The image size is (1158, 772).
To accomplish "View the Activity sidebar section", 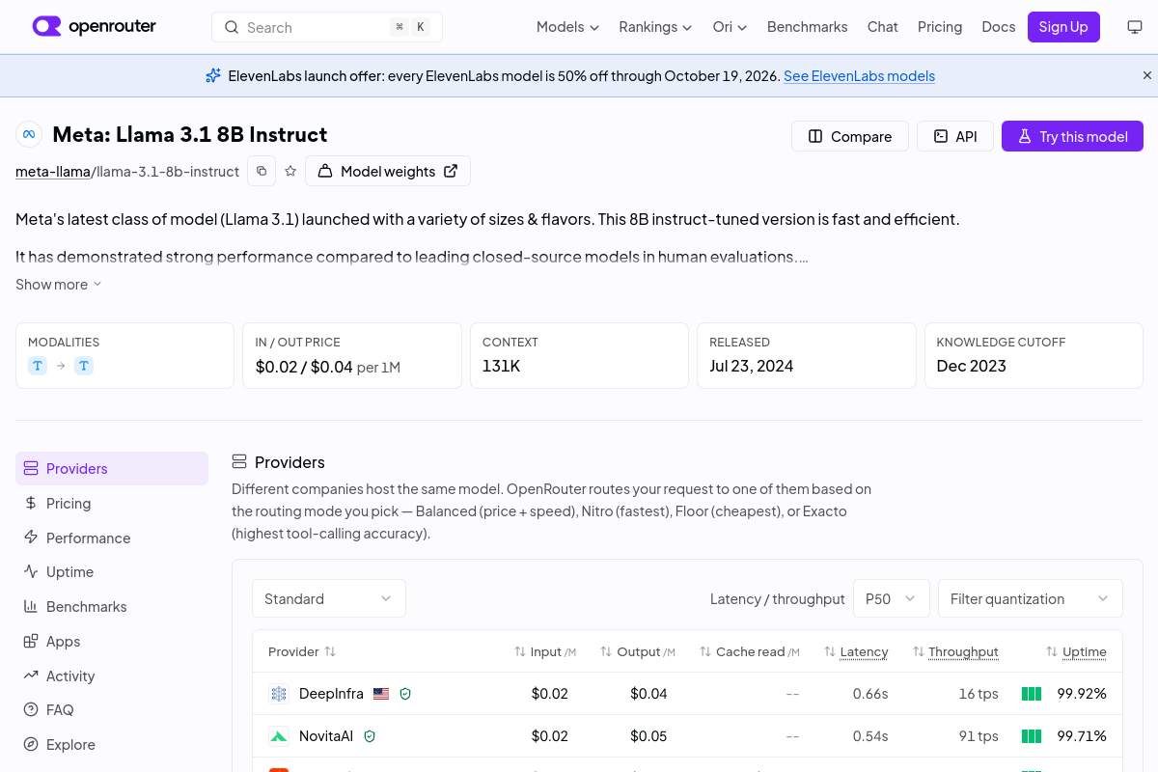I will click(x=112, y=675).
